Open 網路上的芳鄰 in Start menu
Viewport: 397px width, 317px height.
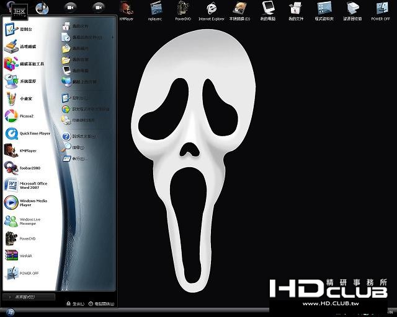[79, 82]
